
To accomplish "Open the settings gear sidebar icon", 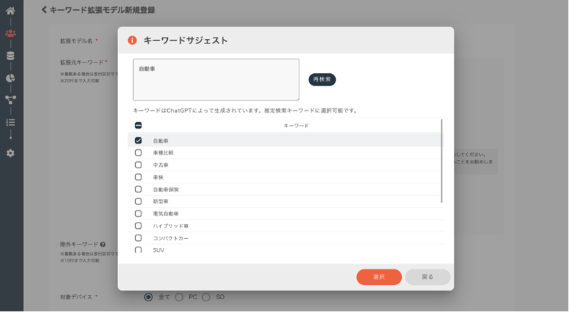I will (11, 153).
